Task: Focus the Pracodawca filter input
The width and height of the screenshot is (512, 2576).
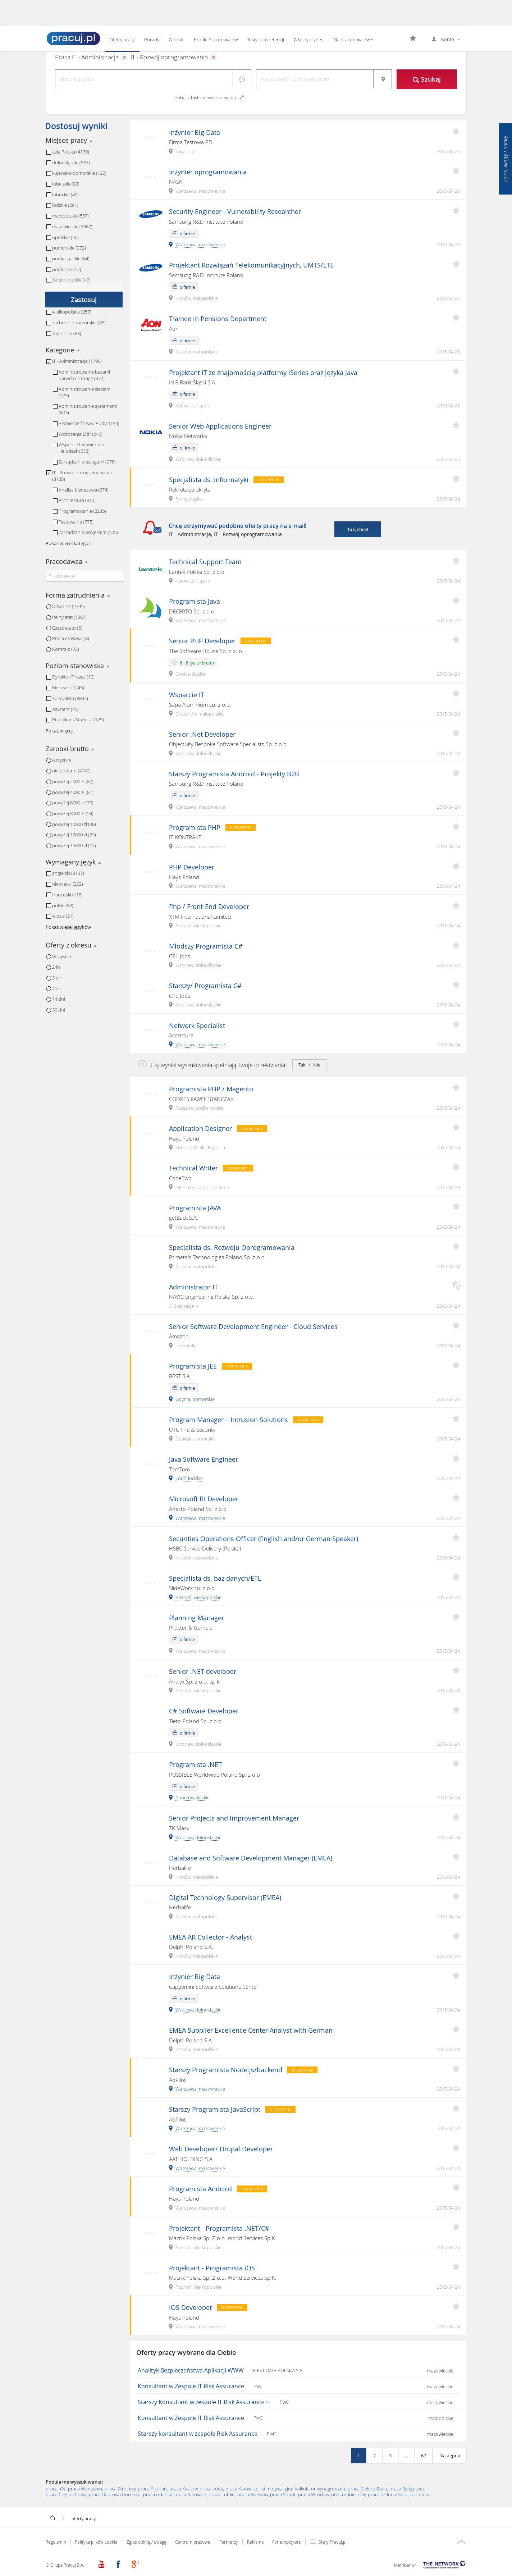Action: coord(84,576)
